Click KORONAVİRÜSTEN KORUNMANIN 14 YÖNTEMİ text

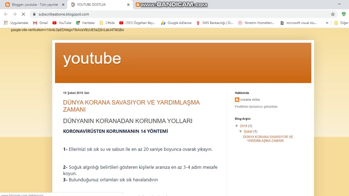pos(116,131)
